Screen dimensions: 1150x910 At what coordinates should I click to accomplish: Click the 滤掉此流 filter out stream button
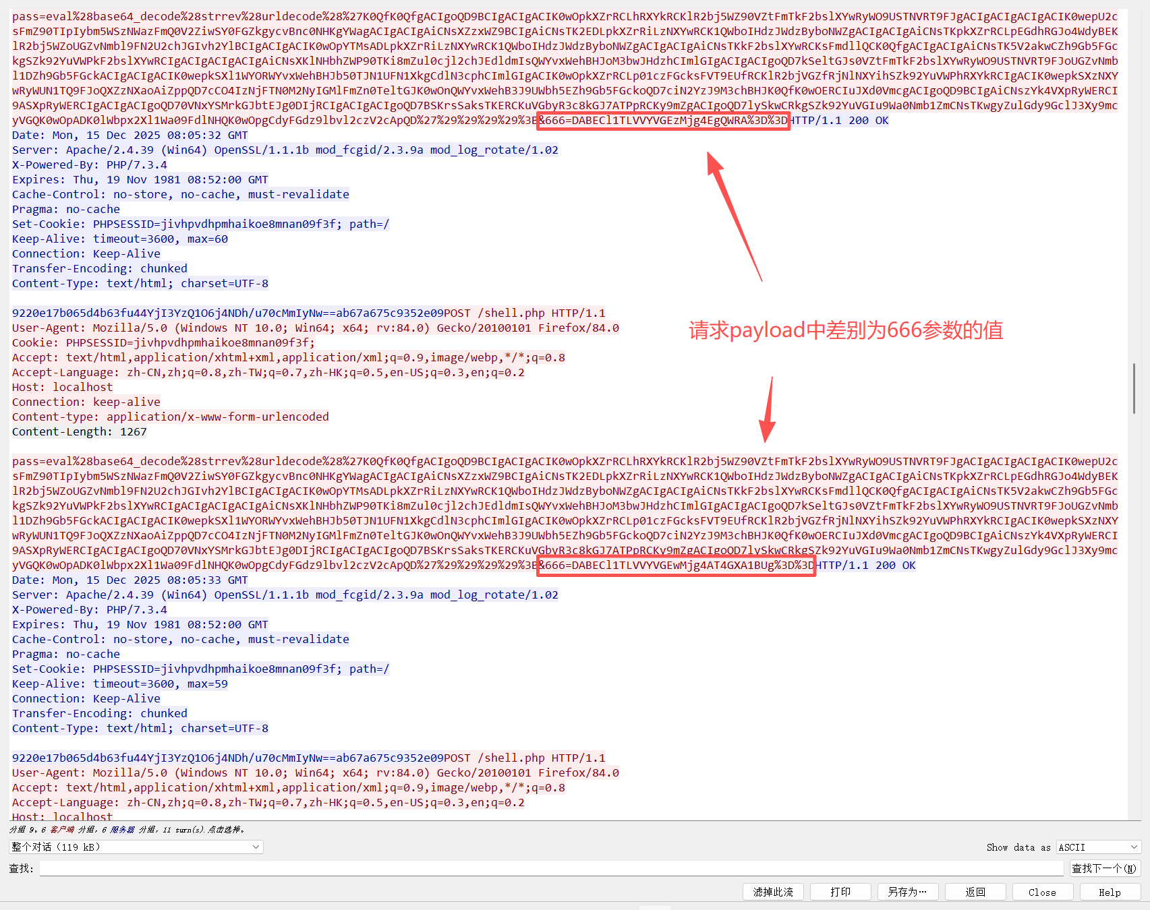[x=773, y=892]
